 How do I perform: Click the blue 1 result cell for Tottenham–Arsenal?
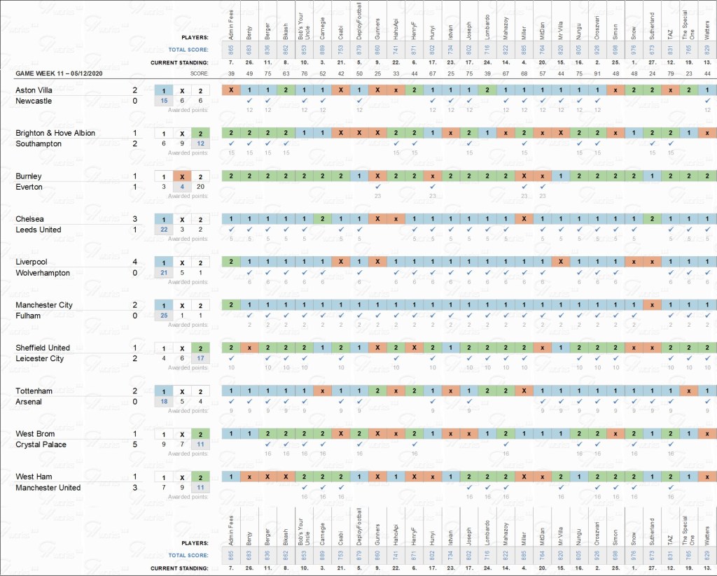coord(164,391)
